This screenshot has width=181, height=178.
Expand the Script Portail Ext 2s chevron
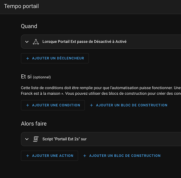pos(27,139)
